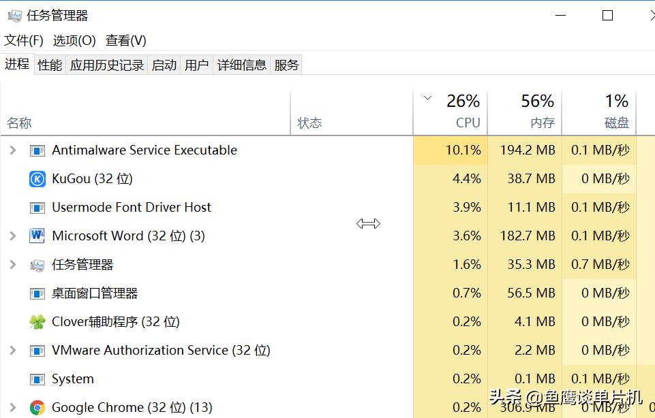Click the Antimalware Service Executable icon
This screenshot has width=655, height=418.
(37, 150)
